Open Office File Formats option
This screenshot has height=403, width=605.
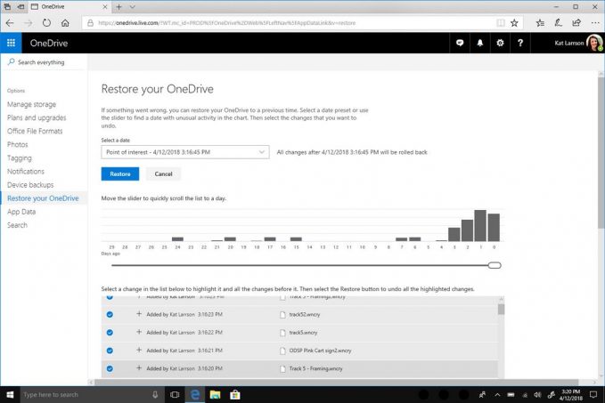35,132
